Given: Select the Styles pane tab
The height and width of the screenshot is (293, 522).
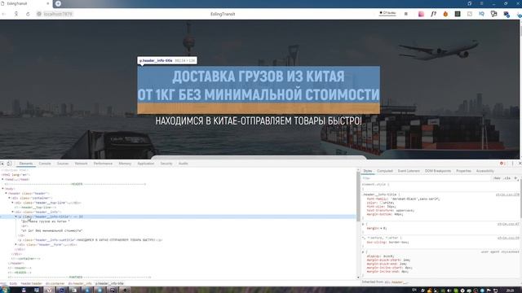Looking at the screenshot, I should (x=368, y=171).
